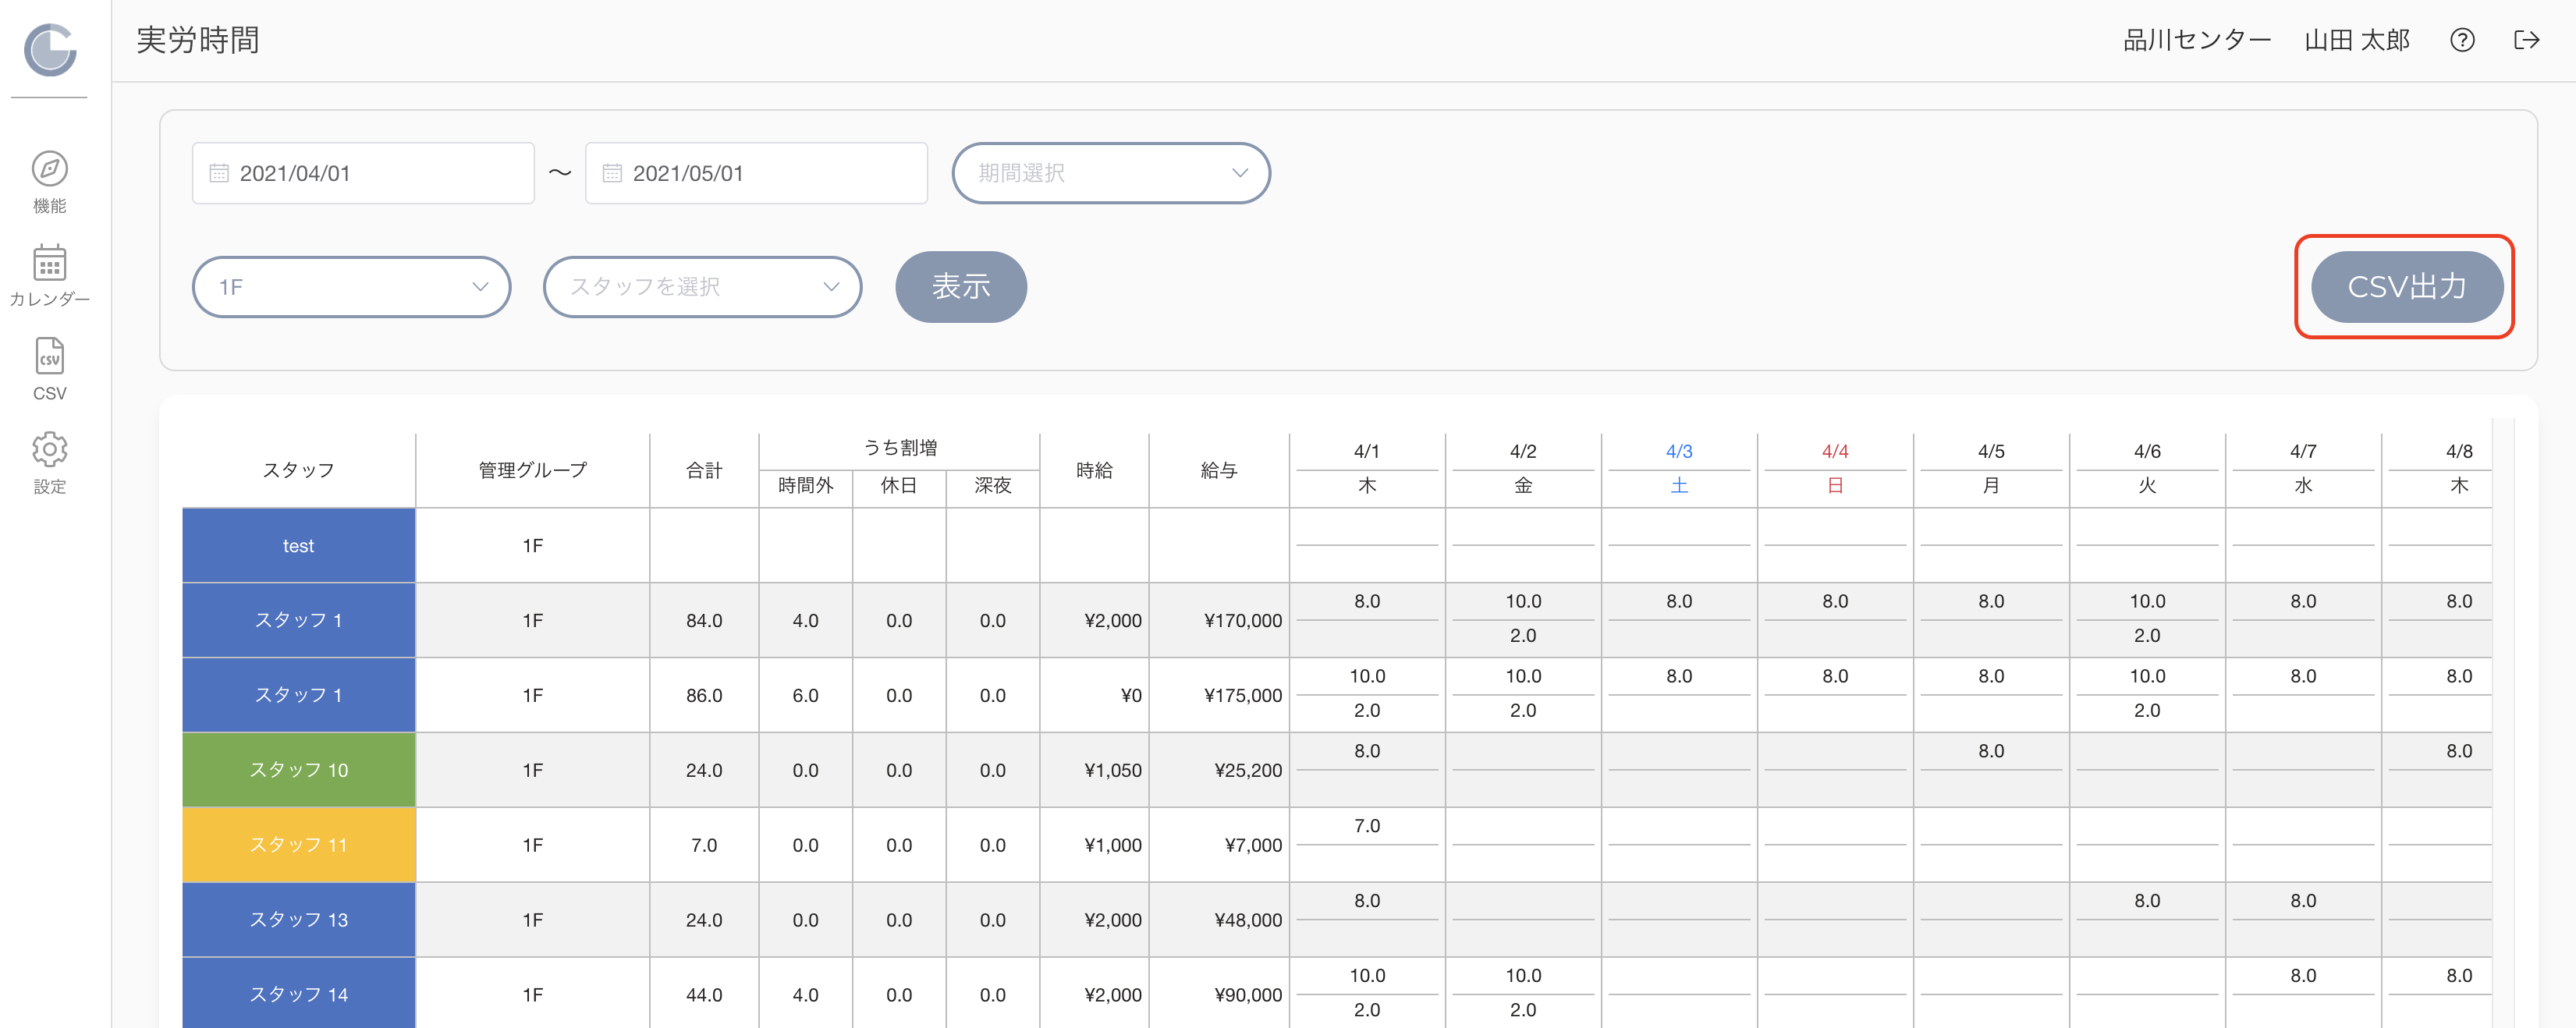The image size is (2576, 1028).
Task: Click the うち割増 header
Action: (x=900, y=448)
